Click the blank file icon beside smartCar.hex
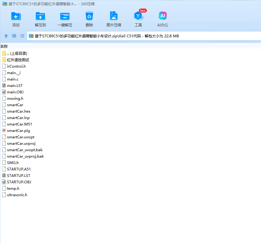 [4, 111]
